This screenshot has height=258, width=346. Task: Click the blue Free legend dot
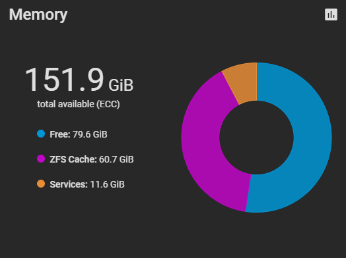point(41,134)
